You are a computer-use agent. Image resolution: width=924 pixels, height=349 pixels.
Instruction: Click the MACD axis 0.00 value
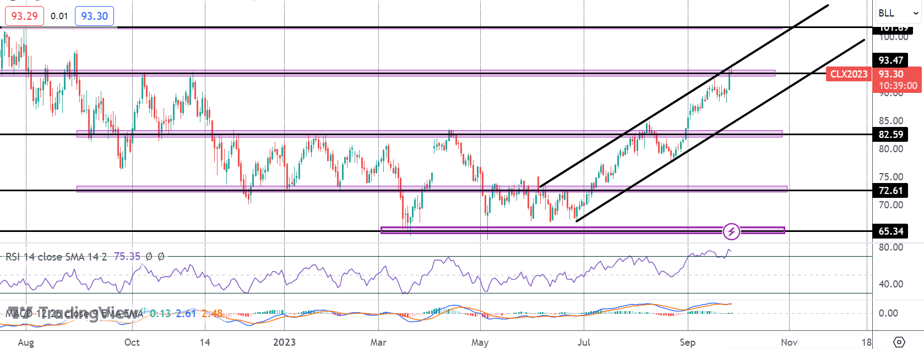[x=888, y=313]
